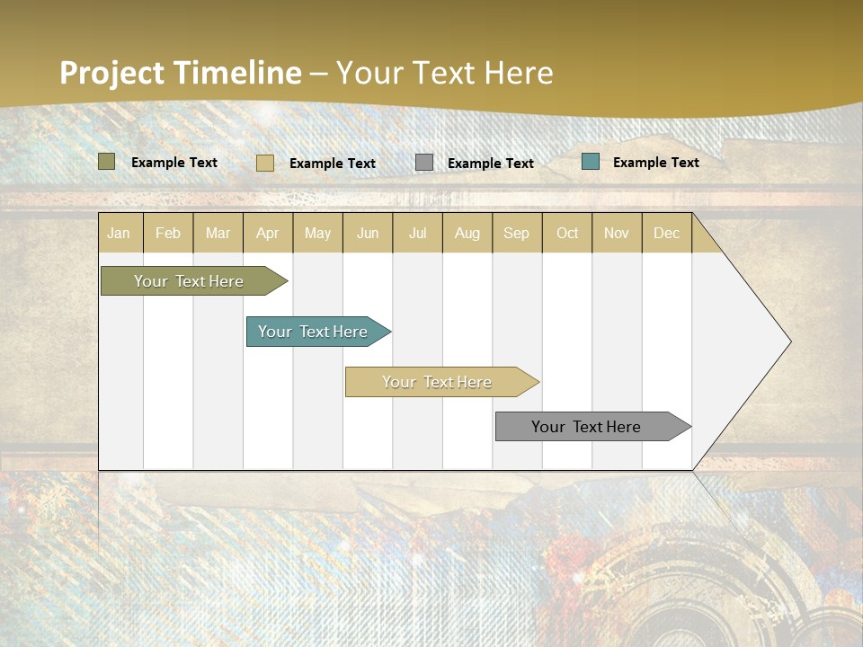
Task: Select the teal 'Your Text Here' arrow
Action: [313, 332]
